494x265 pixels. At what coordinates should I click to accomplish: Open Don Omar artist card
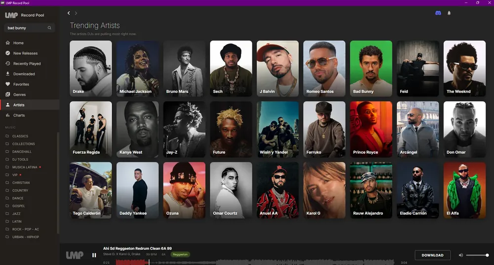pyautogui.click(x=465, y=130)
